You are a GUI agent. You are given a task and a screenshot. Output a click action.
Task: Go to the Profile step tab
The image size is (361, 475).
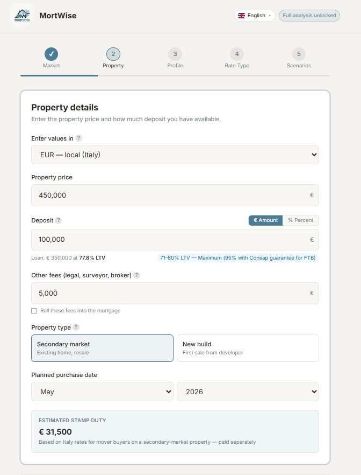tap(175, 58)
